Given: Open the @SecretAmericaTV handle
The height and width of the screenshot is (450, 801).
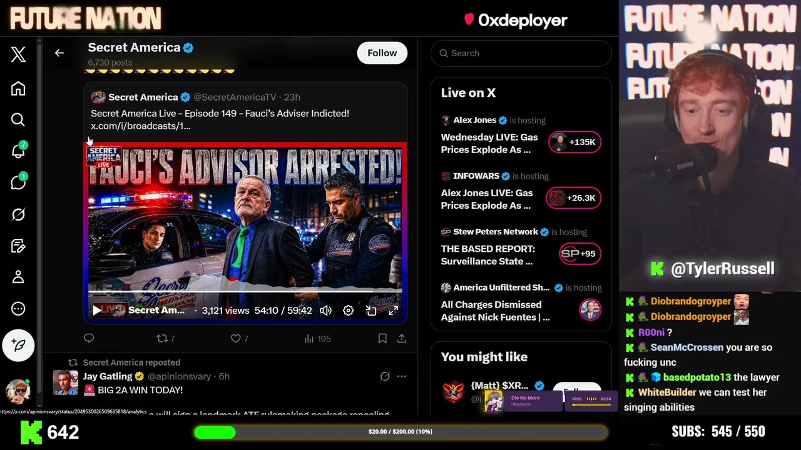Looking at the screenshot, I should (235, 97).
